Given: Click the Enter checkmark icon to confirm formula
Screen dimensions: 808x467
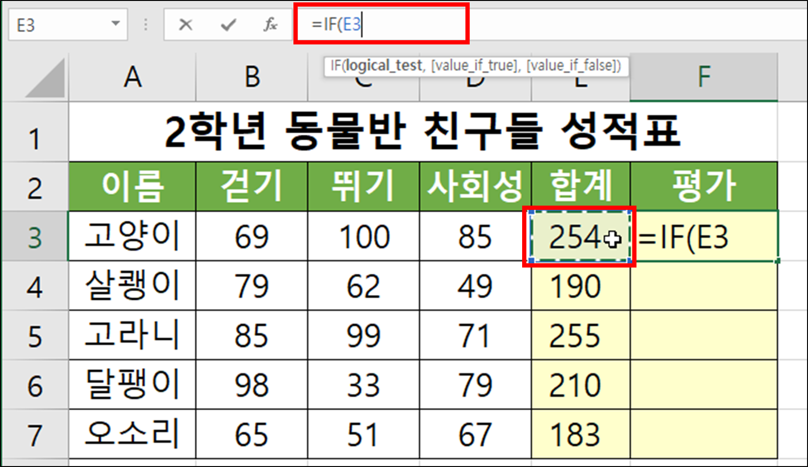Looking at the screenshot, I should pos(228,26).
